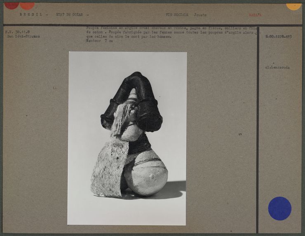Click the orange-red dot beside the dark red one

(27, 5)
